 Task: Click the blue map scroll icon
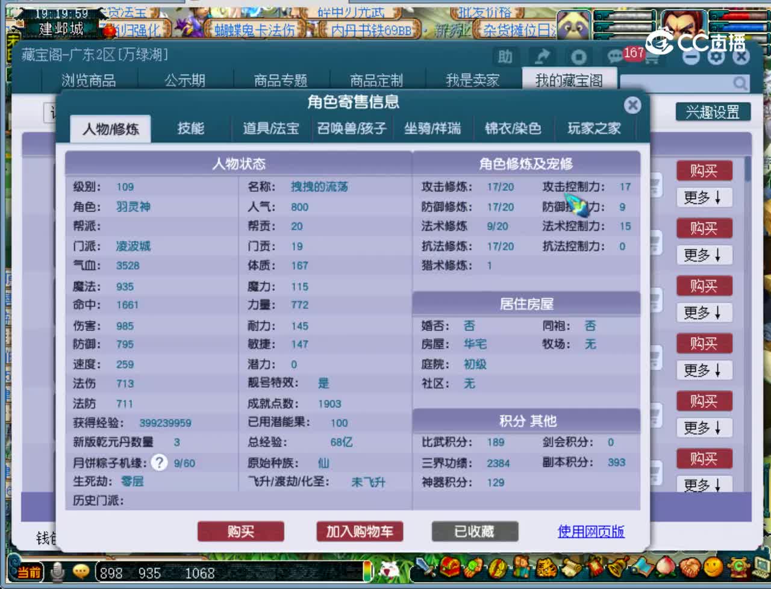641,567
